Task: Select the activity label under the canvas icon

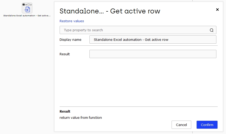Action: 27,15
